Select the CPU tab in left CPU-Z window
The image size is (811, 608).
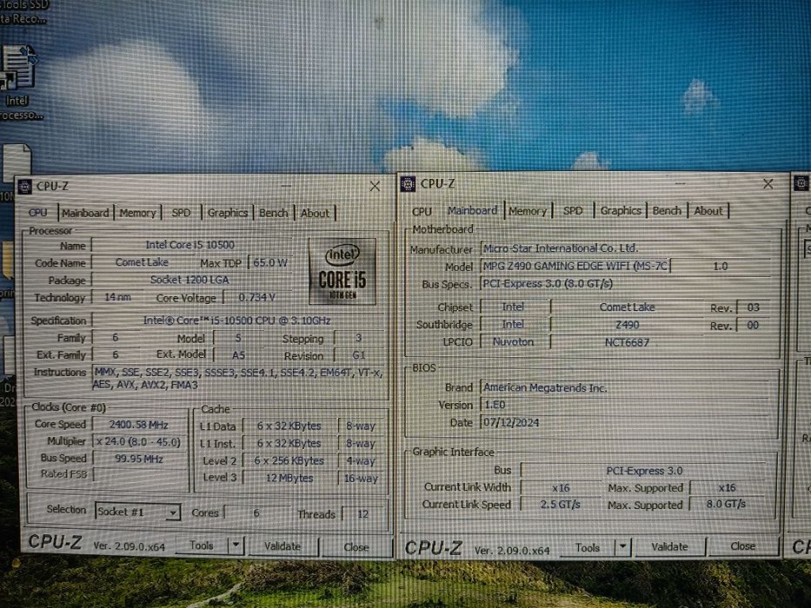coord(37,213)
